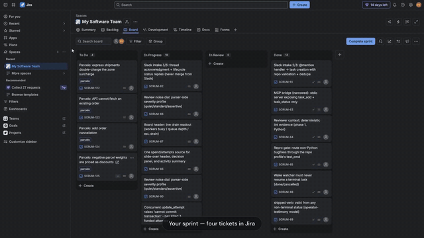The height and width of the screenshot is (238, 424).
Task: Open the Docs tab
Action: click(203, 30)
